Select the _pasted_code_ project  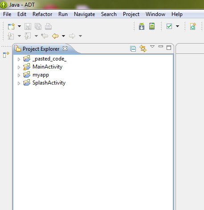[x=49, y=59]
